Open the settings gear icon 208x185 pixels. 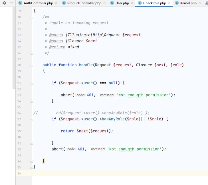point(4,3)
